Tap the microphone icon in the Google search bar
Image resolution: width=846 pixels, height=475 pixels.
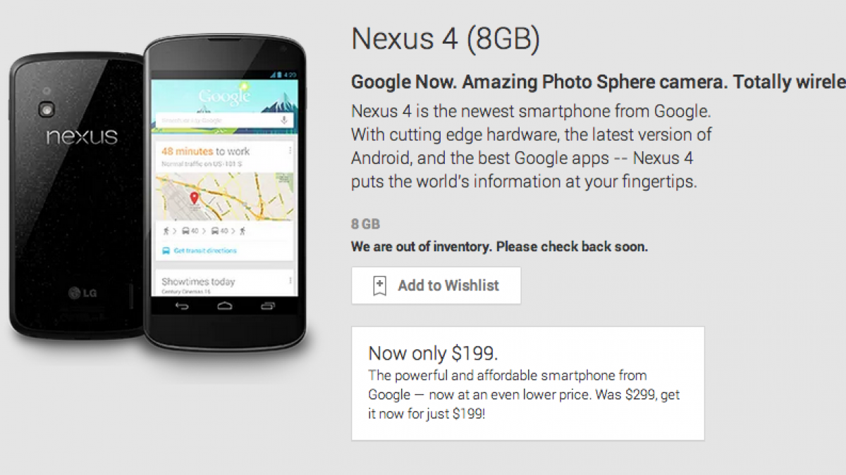[x=285, y=120]
